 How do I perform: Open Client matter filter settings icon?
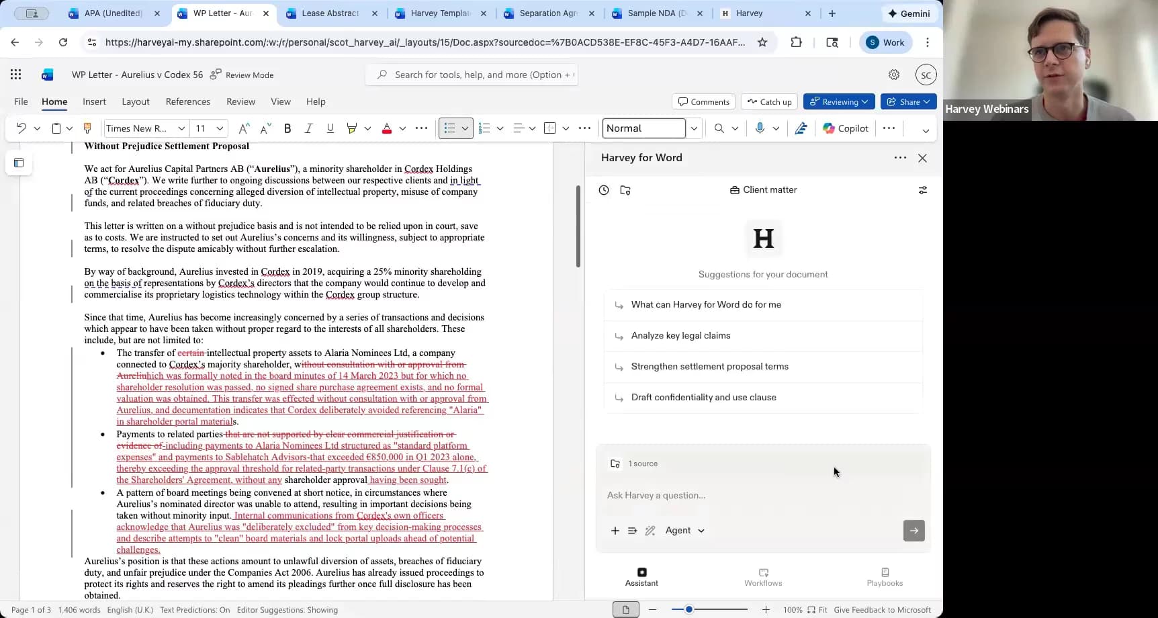coord(922,190)
